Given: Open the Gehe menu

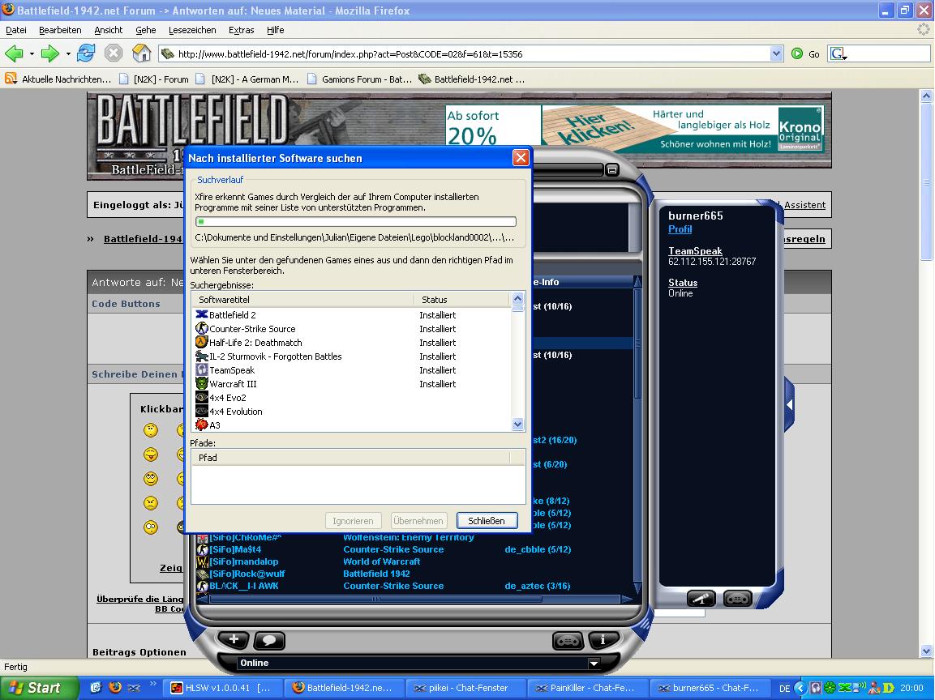Looking at the screenshot, I should (145, 30).
